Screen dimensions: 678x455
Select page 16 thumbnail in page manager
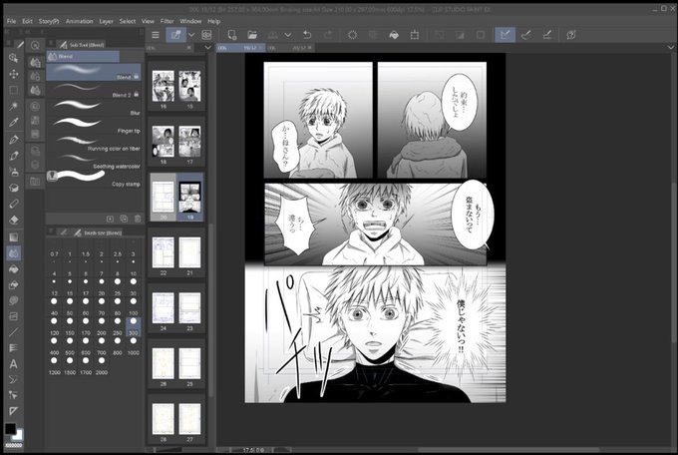tap(163, 86)
